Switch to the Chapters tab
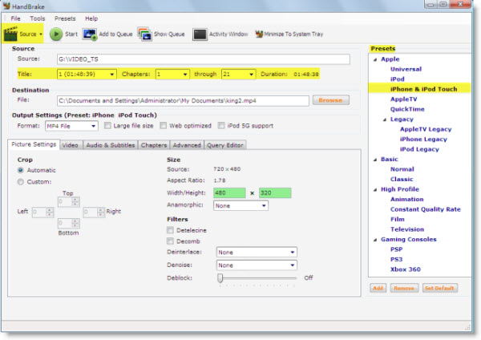This screenshot has height=340, width=481. click(x=154, y=145)
